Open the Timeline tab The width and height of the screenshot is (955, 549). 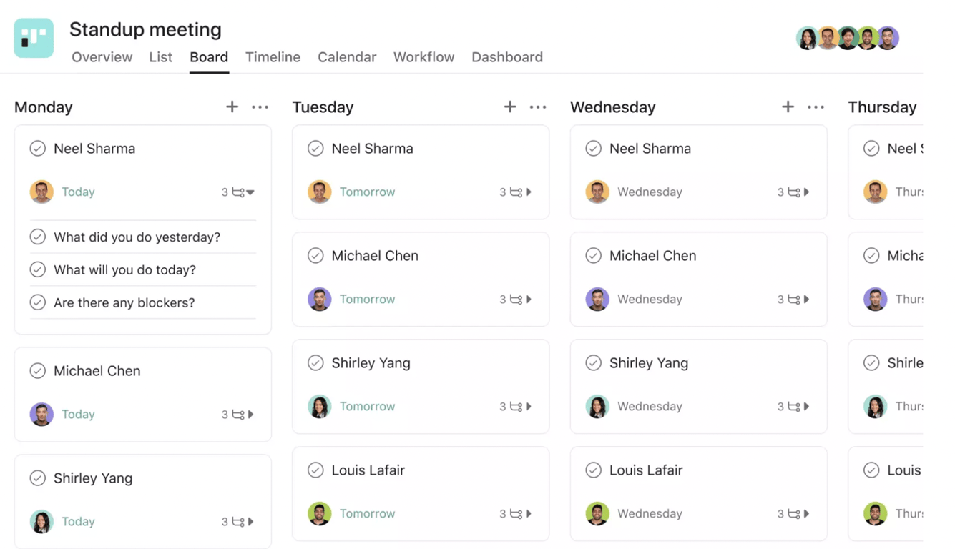point(273,57)
